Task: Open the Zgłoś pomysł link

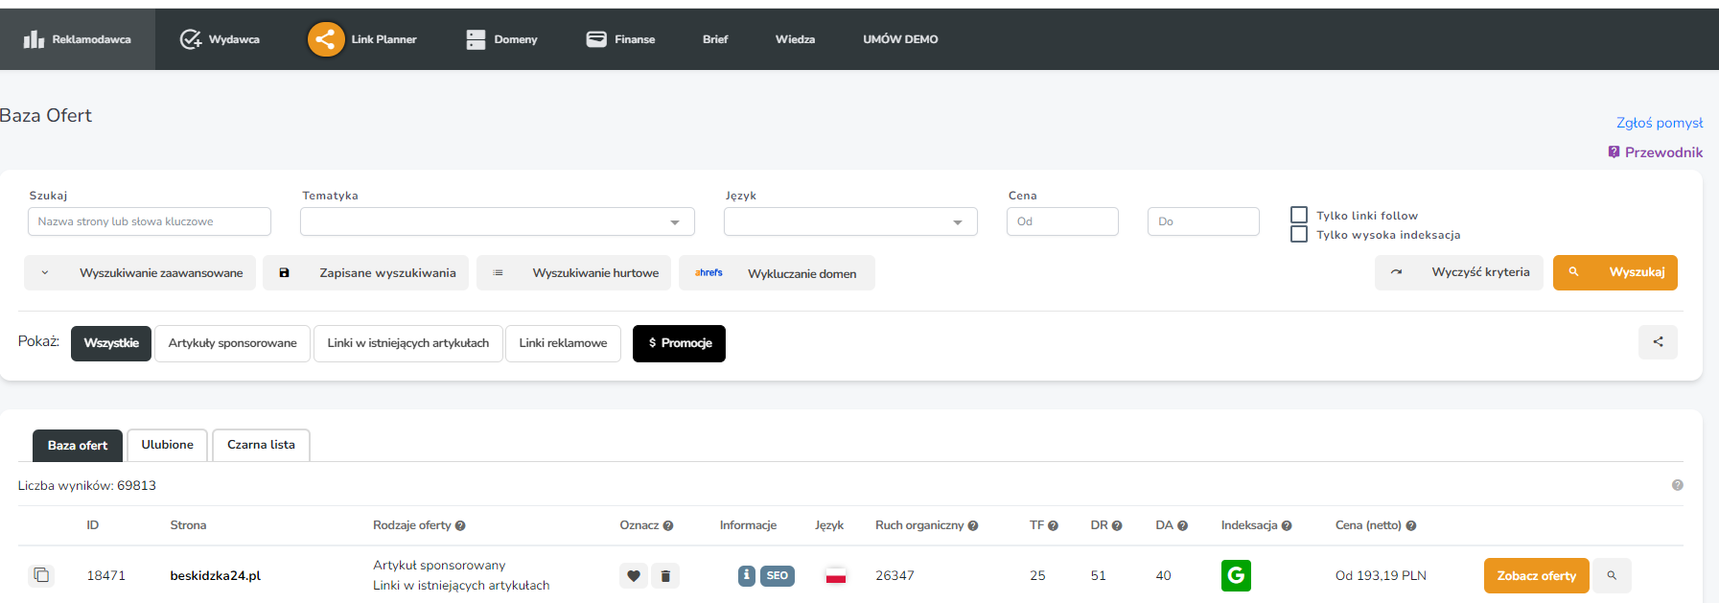Action: pyautogui.click(x=1659, y=123)
